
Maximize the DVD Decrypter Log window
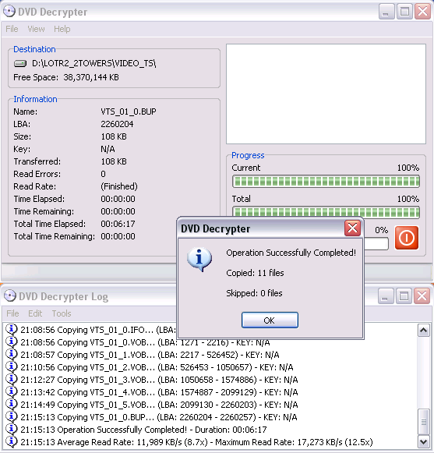click(404, 296)
